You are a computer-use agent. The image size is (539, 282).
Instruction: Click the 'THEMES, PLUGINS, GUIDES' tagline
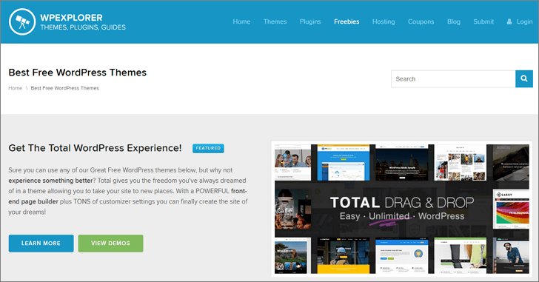click(x=83, y=27)
